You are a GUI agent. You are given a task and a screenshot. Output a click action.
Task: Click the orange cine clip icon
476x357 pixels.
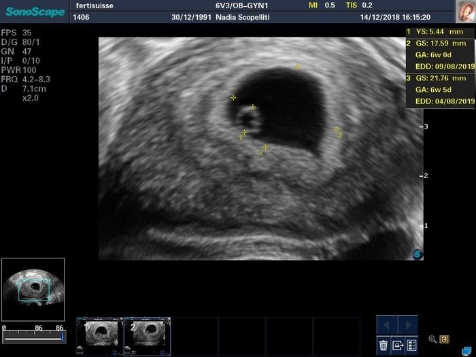[444, 339]
